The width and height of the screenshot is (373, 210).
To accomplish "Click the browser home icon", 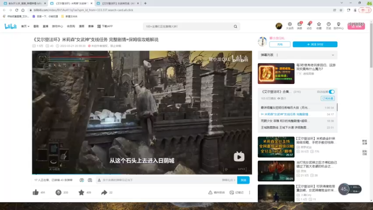I will click(x=23, y=10).
